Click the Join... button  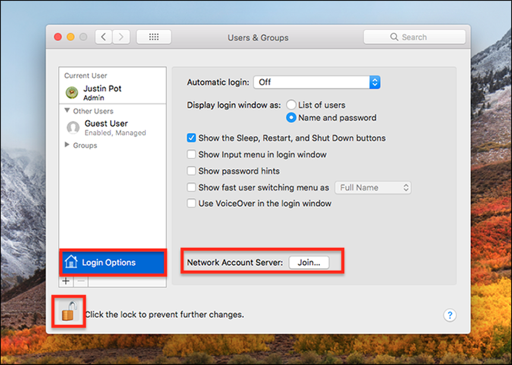[x=309, y=263]
